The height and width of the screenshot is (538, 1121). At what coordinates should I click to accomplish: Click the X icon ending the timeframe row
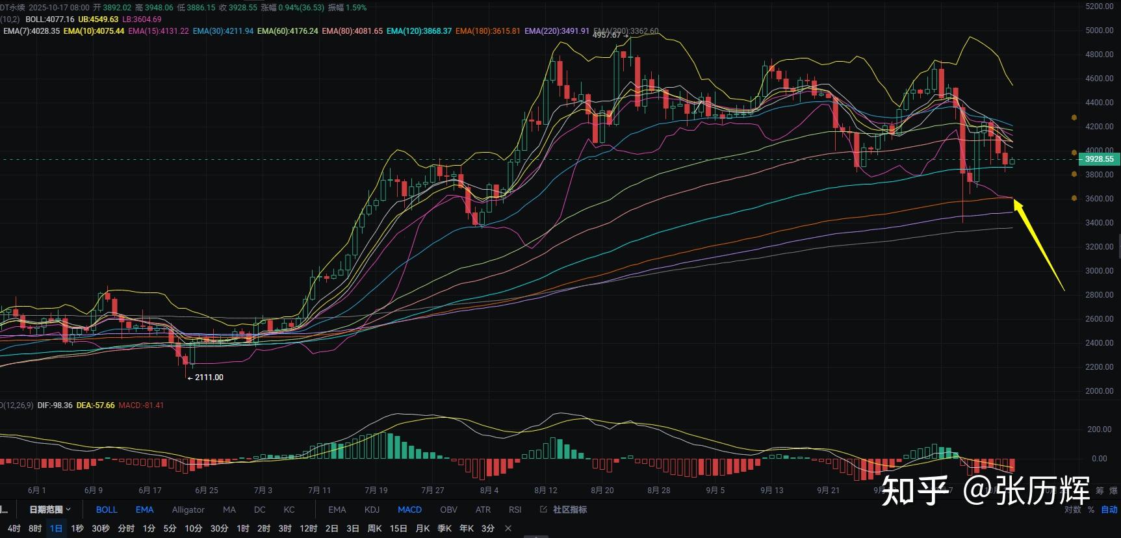coord(508,528)
